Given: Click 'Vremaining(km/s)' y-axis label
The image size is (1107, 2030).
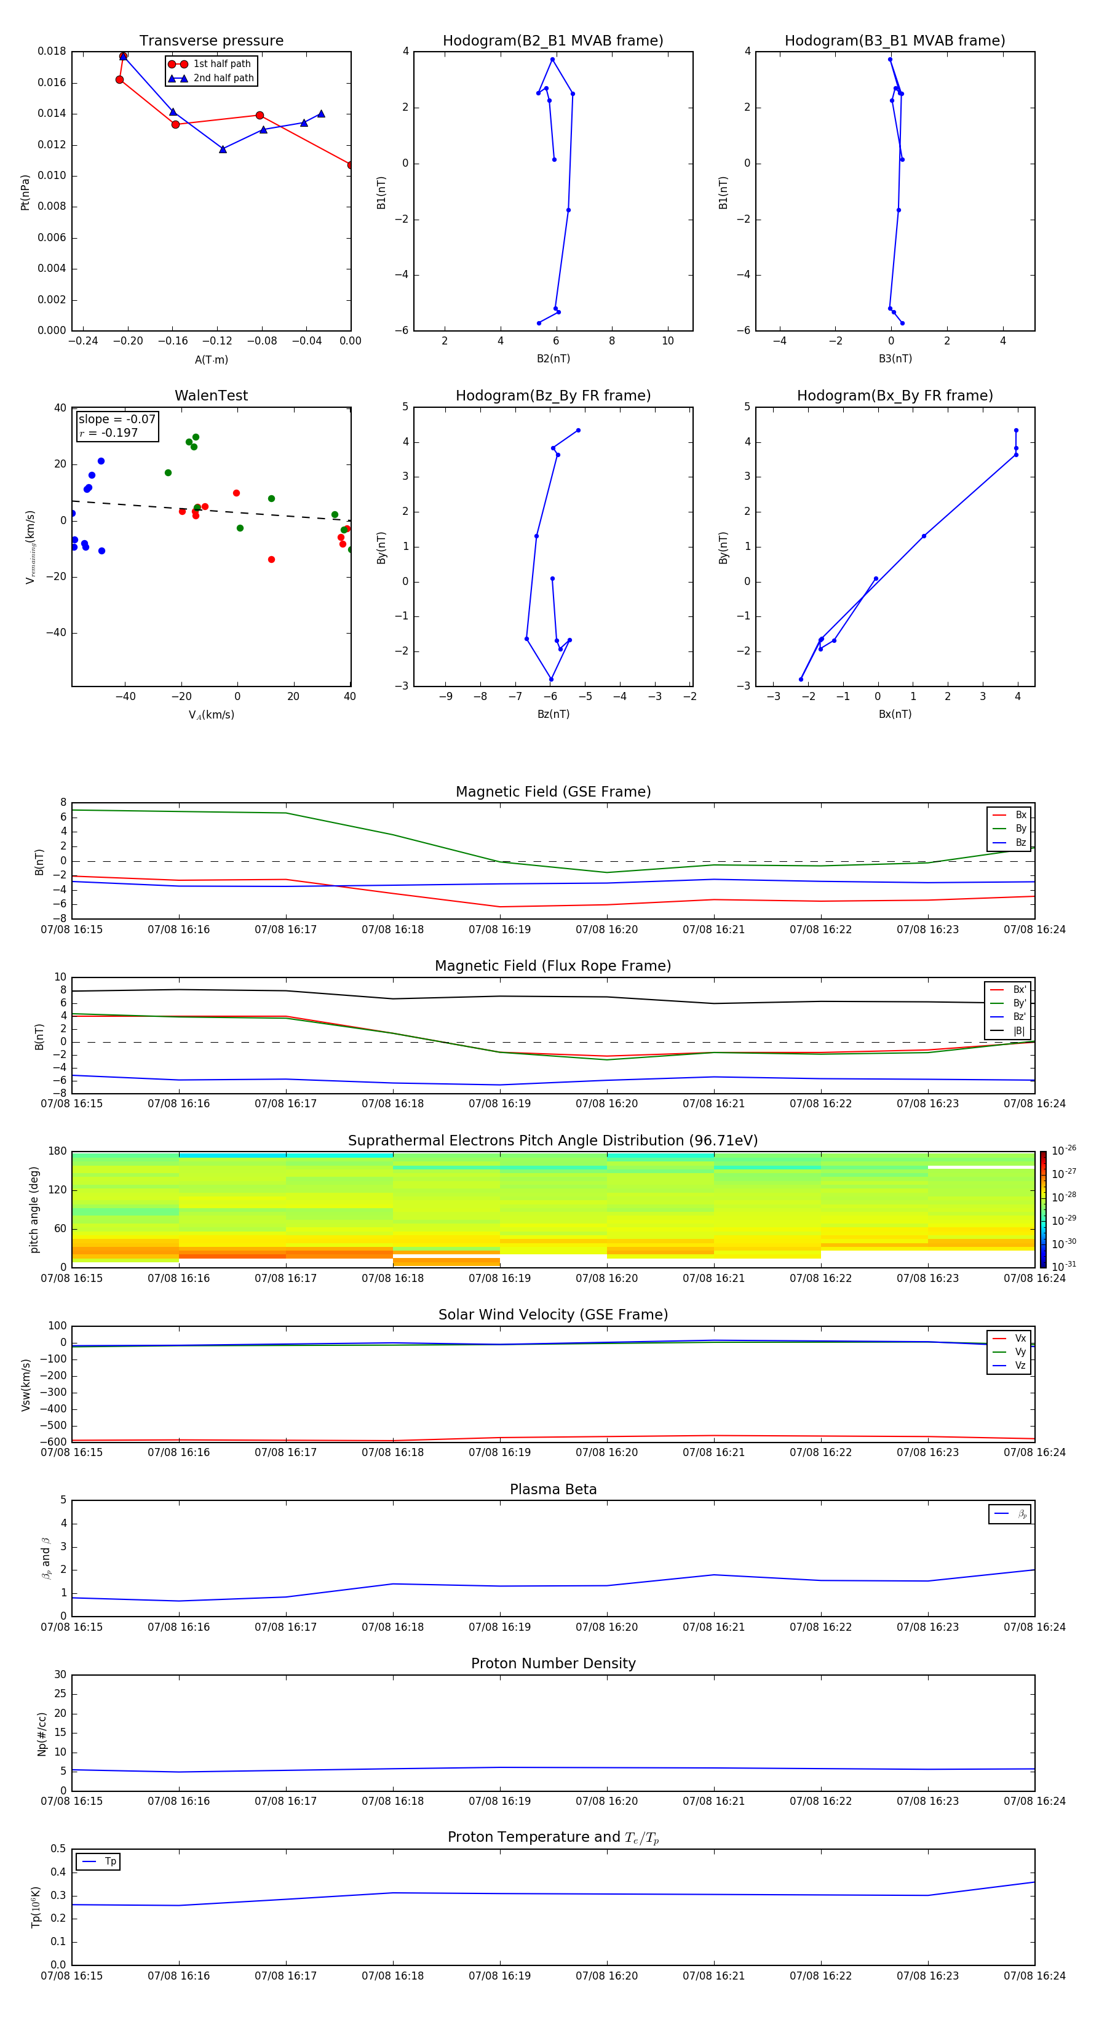Looking at the screenshot, I should click(30, 547).
